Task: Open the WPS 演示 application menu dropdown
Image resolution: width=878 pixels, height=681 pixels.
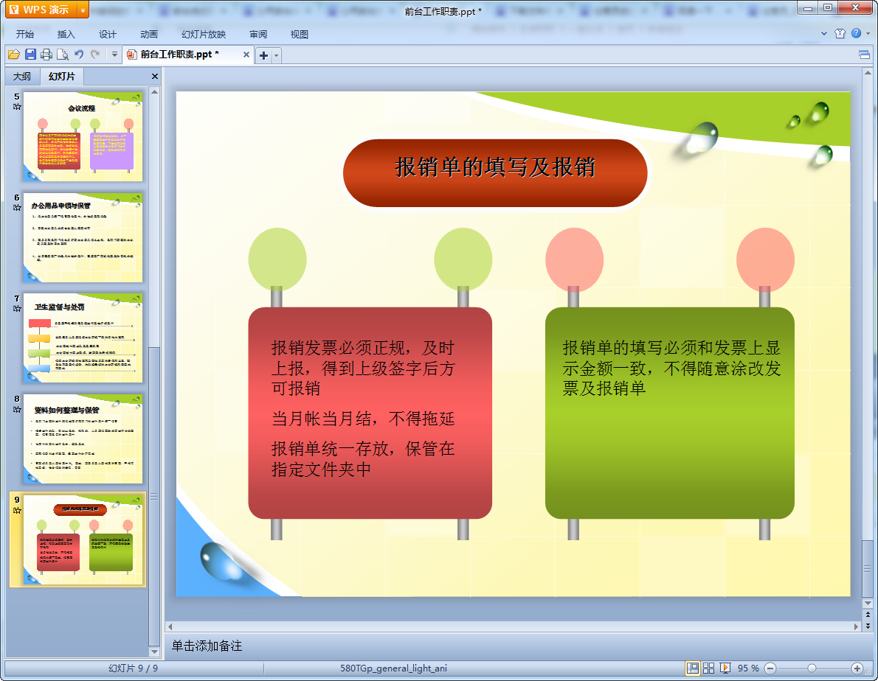Action: [83, 10]
